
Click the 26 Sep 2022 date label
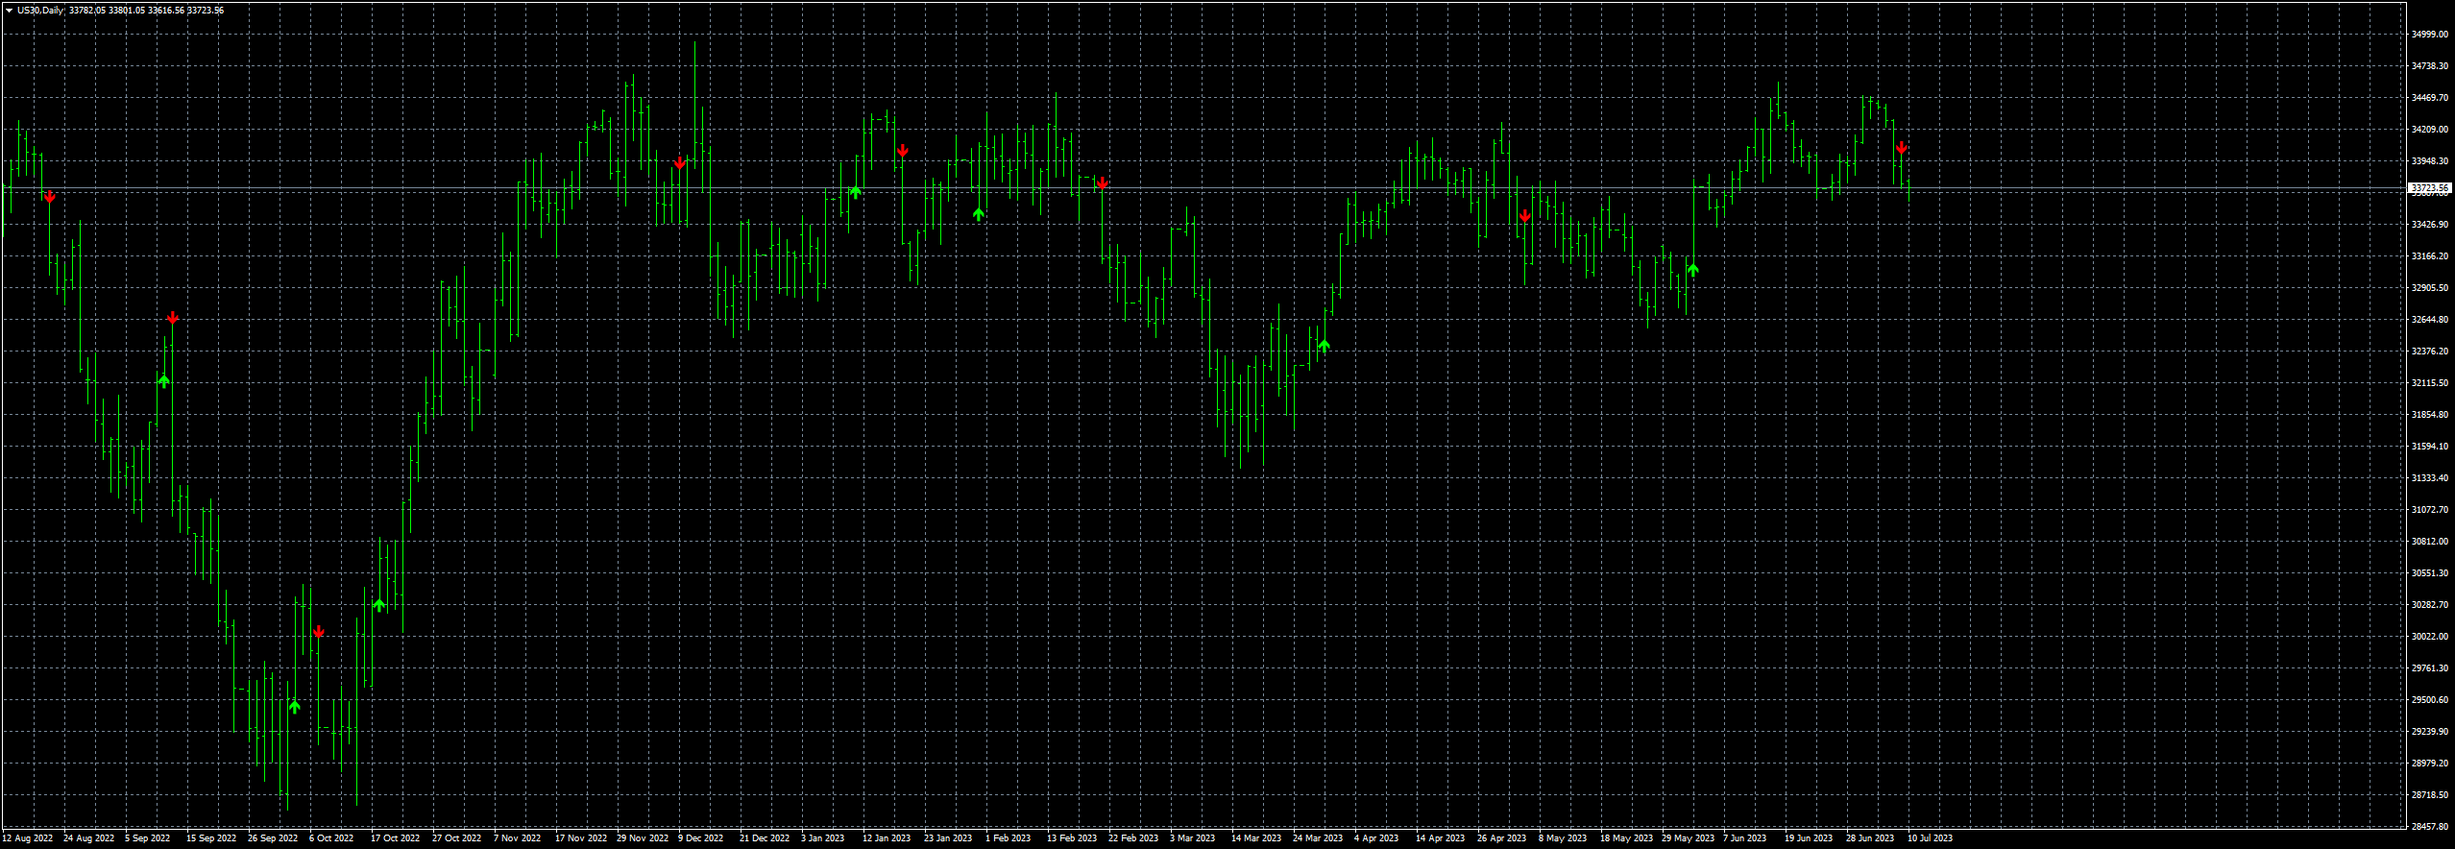273,838
